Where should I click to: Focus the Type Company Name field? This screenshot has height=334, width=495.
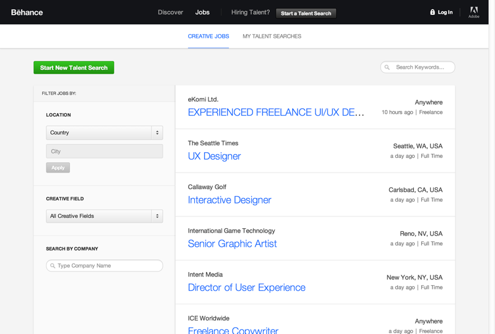[105, 266]
